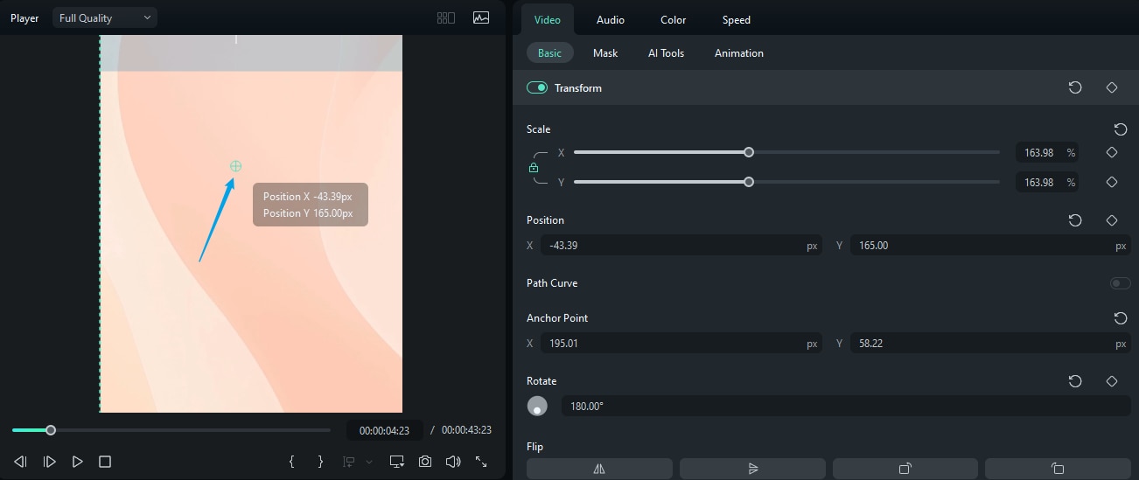1139x480 pixels.
Task: Expand the marker options chevron
Action: click(x=368, y=462)
